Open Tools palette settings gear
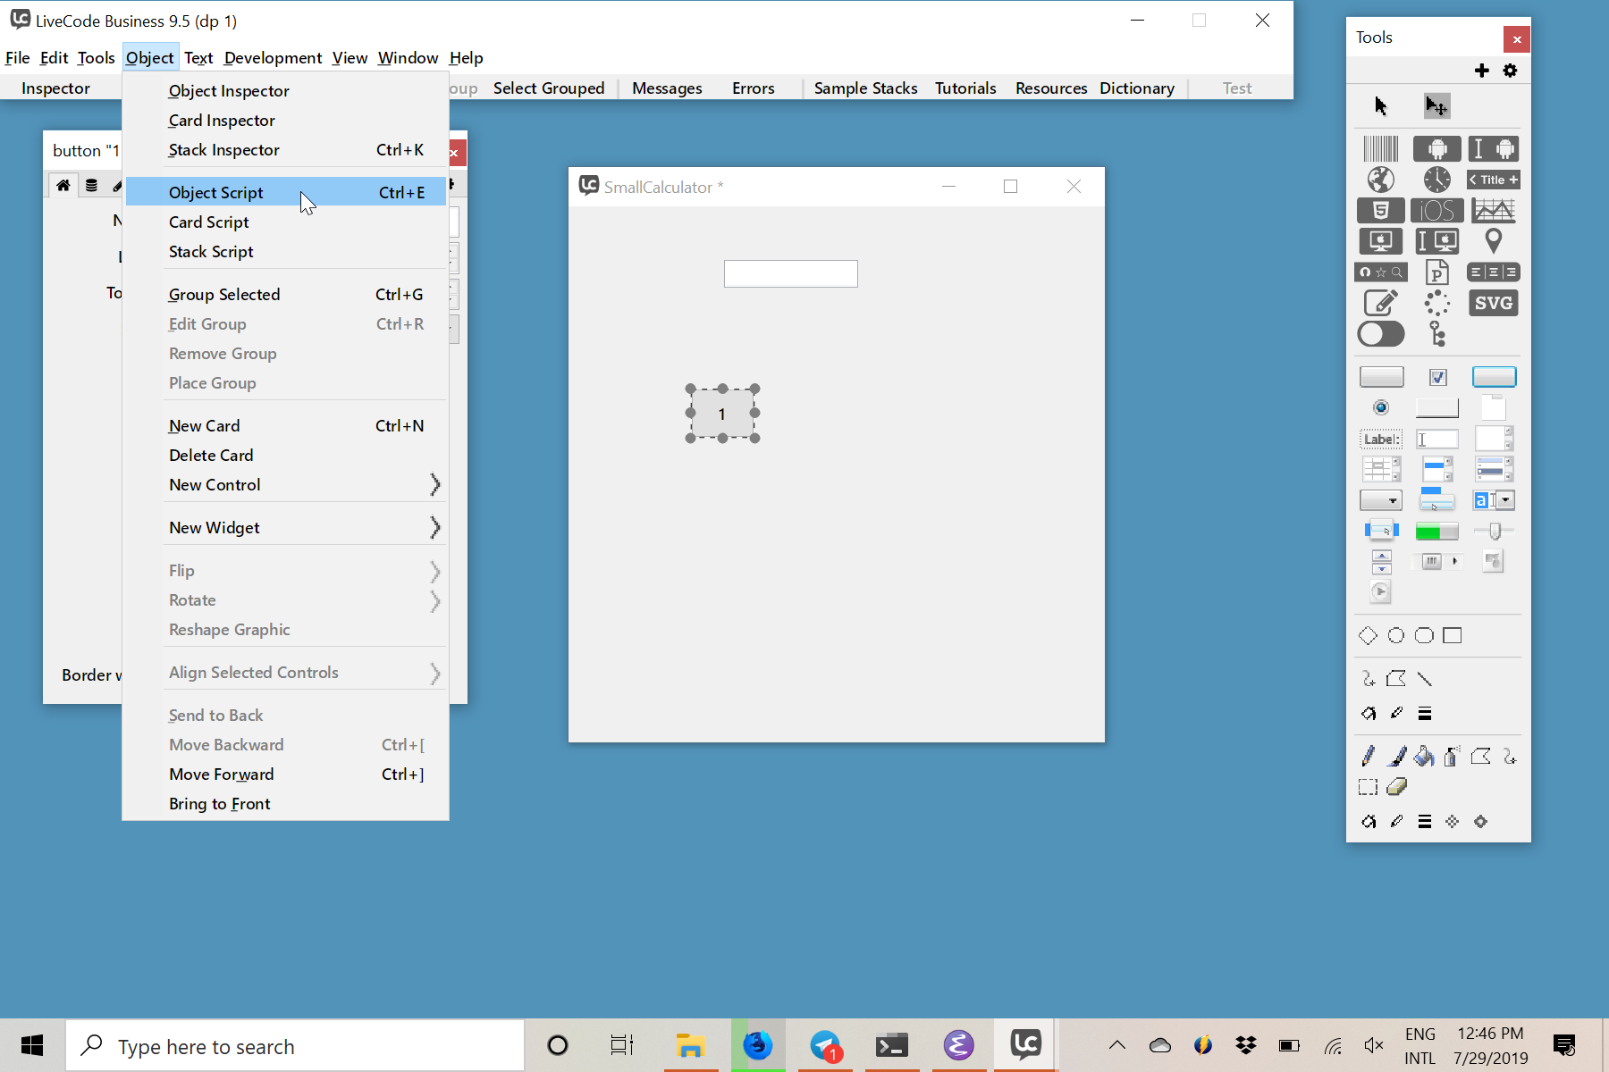Viewport: 1609px width, 1072px height. click(x=1510, y=71)
